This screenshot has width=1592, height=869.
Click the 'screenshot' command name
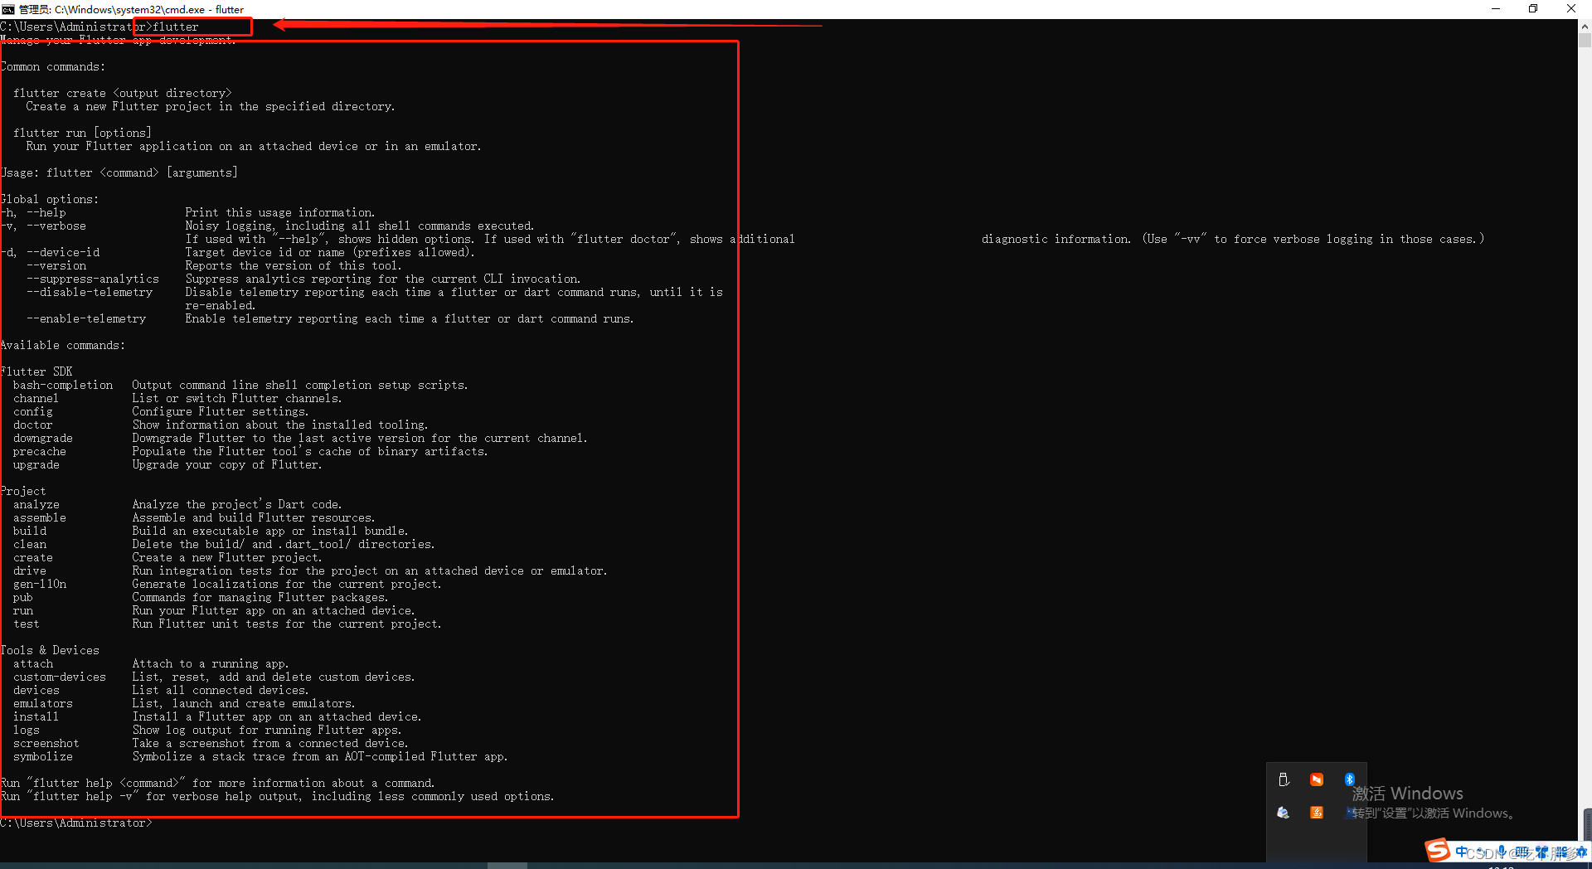[x=46, y=743]
